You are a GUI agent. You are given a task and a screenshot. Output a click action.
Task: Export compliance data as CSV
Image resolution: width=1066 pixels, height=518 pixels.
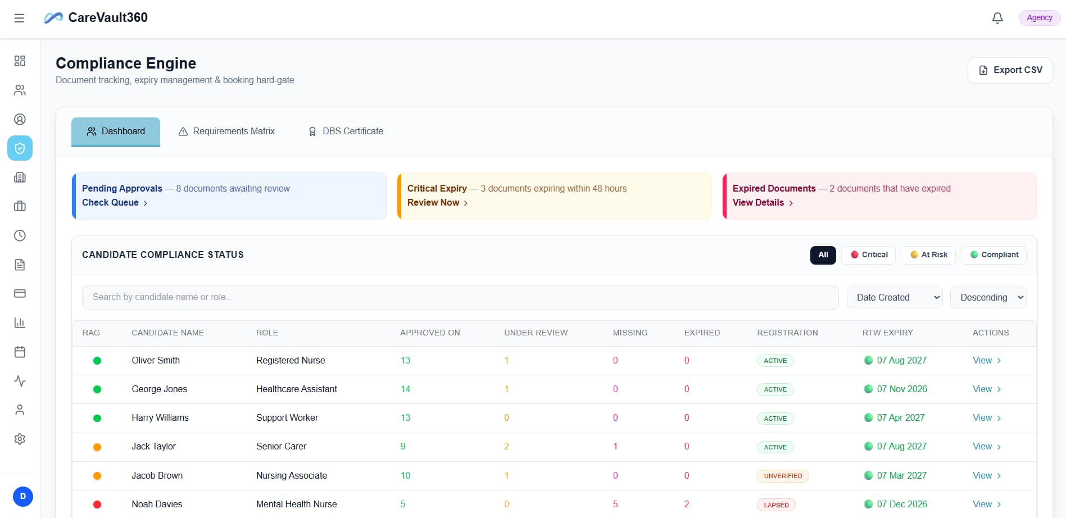[x=1010, y=70]
